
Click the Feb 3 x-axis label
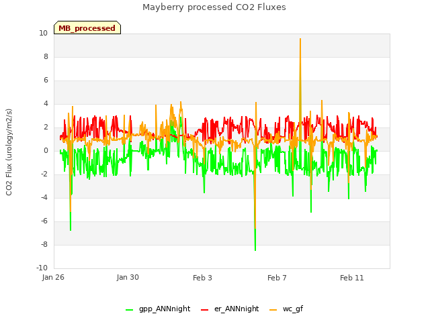202,278
